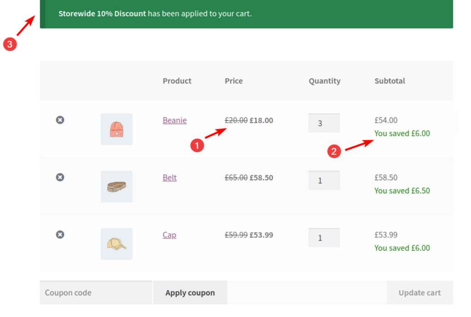Click the Subtotal column header
Viewport: 471px width, 317px height.
(390, 81)
